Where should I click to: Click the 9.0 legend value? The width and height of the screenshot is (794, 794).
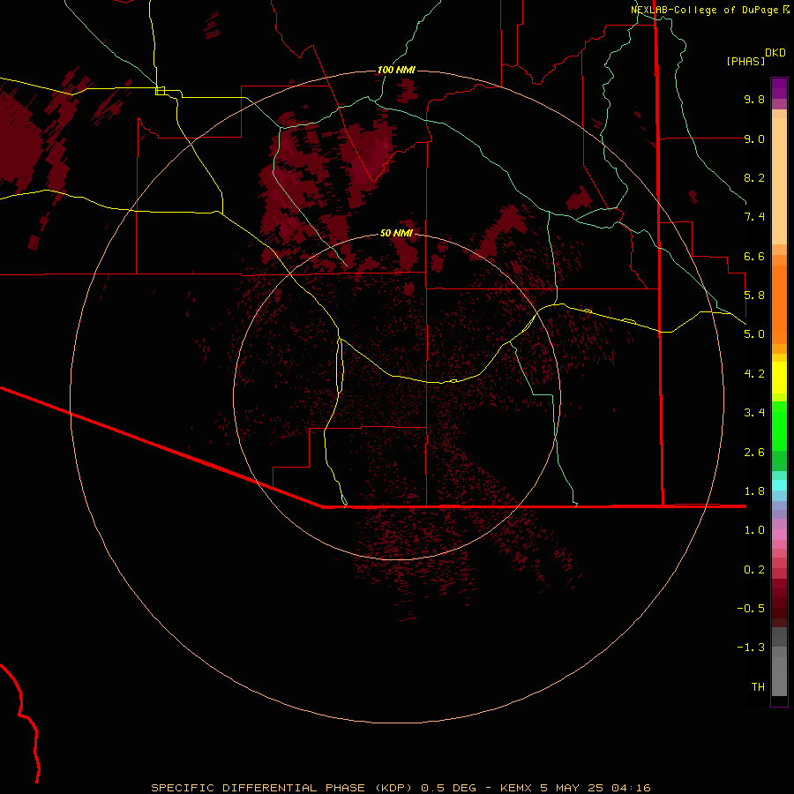(x=754, y=139)
